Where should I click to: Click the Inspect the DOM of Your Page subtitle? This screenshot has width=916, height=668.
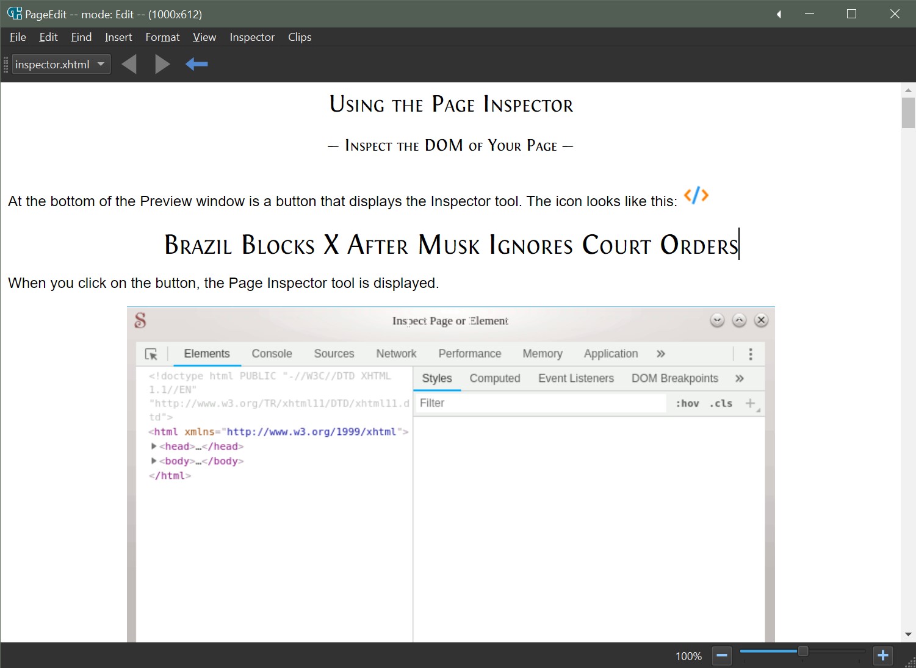pos(450,146)
